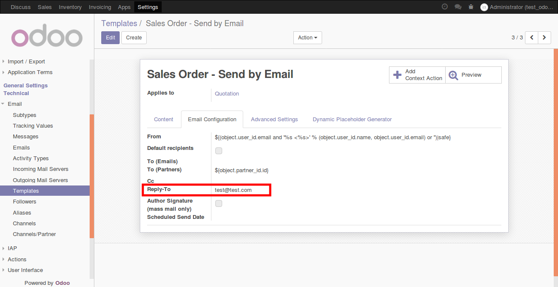Click the Preview magnifier icon
558x287 pixels.
tap(453, 75)
